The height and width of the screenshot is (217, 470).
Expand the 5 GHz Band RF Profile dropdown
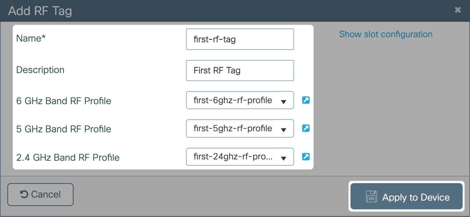click(283, 129)
